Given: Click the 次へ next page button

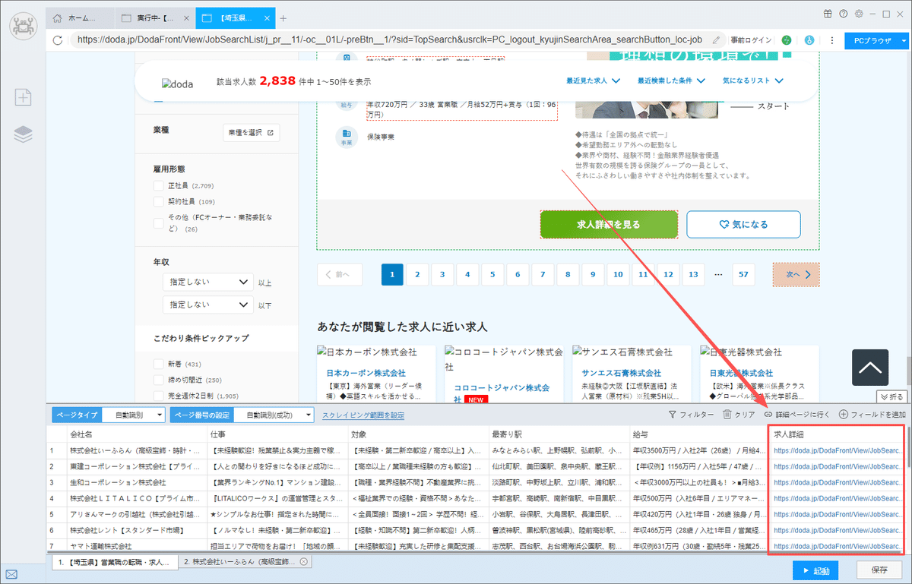Looking at the screenshot, I should (796, 274).
